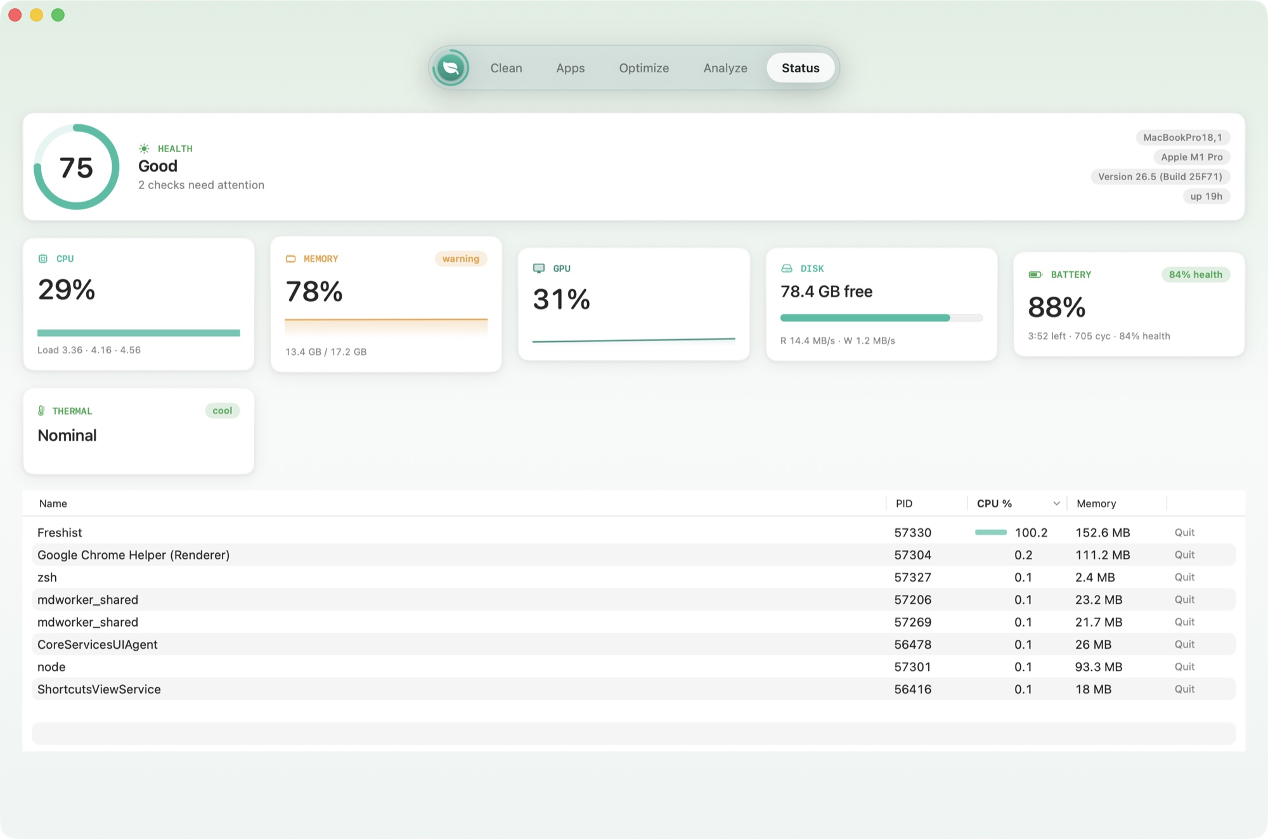The width and height of the screenshot is (1268, 839).
Task: Click the Disk free space bar
Action: [x=881, y=318]
